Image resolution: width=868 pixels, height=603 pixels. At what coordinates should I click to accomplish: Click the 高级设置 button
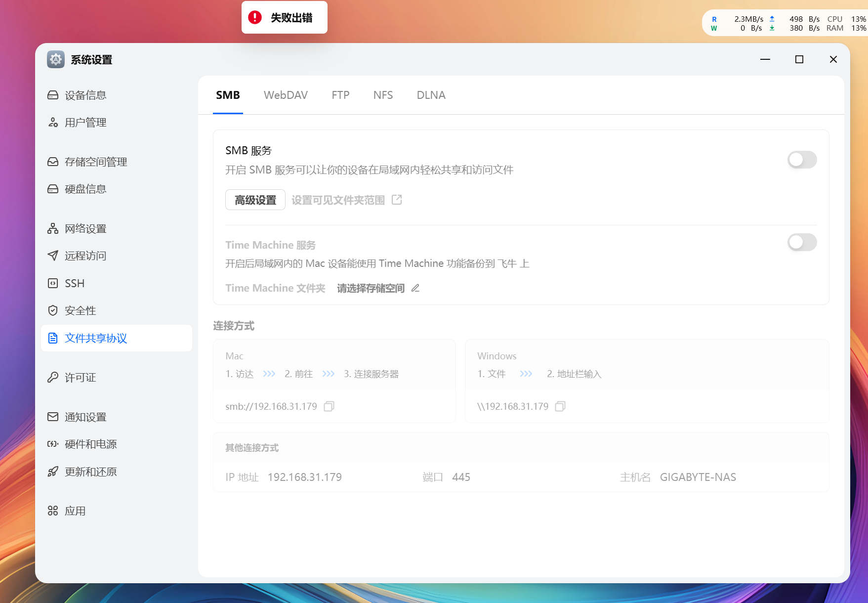click(255, 200)
